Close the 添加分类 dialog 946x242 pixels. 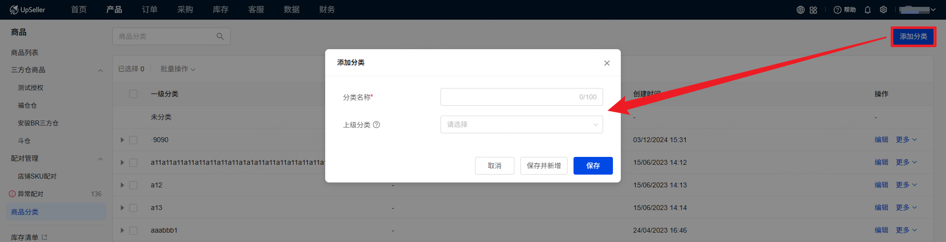pos(607,63)
